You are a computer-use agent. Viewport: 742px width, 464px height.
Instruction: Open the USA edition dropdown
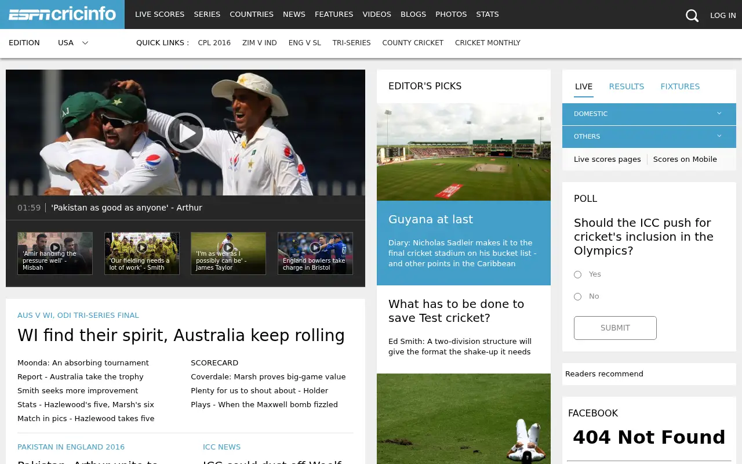pos(73,43)
